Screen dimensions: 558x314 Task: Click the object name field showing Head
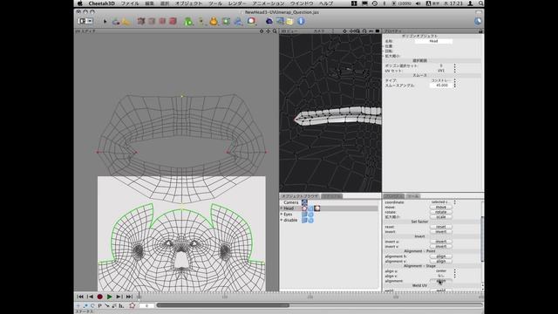click(x=433, y=41)
